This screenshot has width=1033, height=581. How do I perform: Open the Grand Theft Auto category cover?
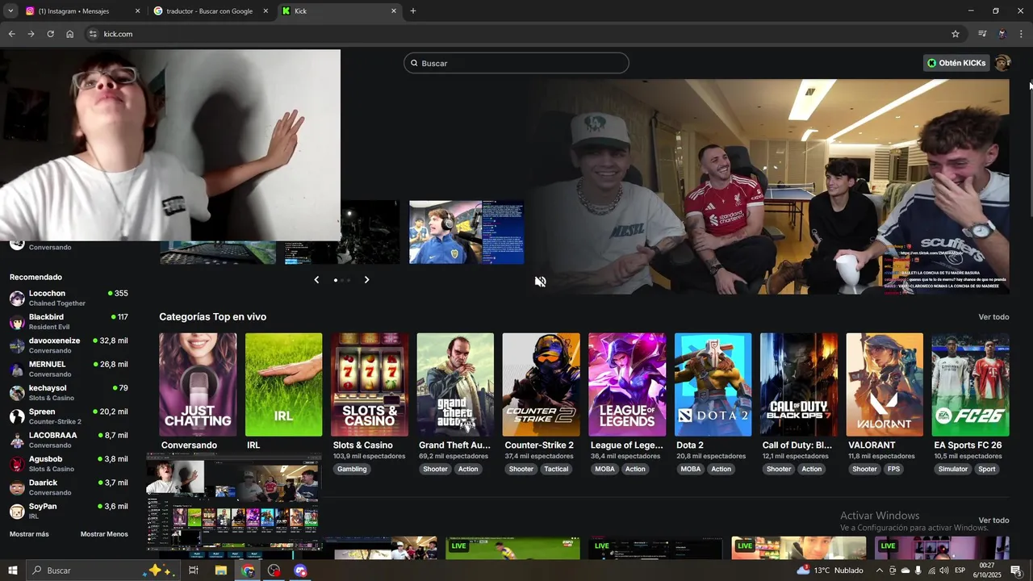coord(455,385)
